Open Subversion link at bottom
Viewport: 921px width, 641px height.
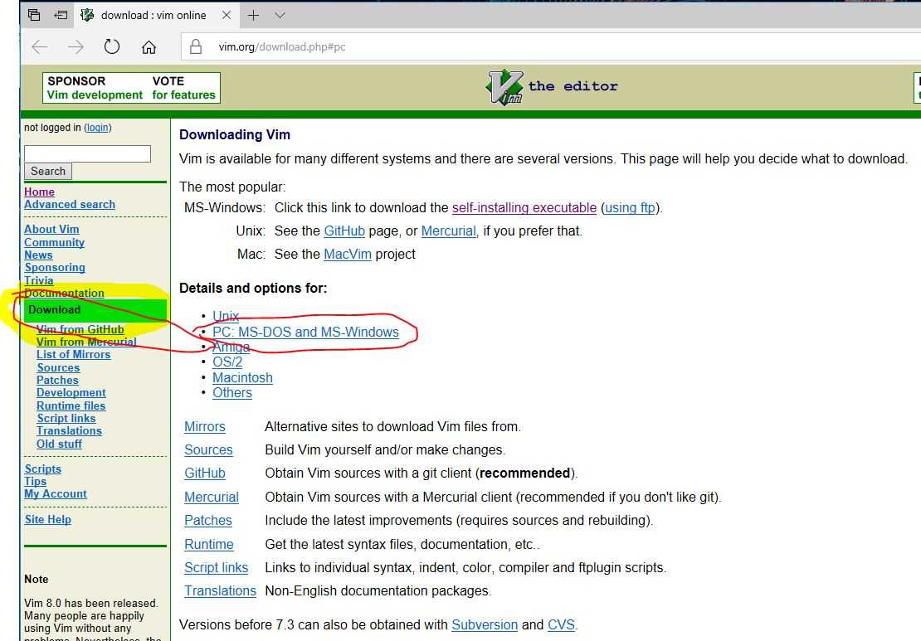tap(485, 625)
